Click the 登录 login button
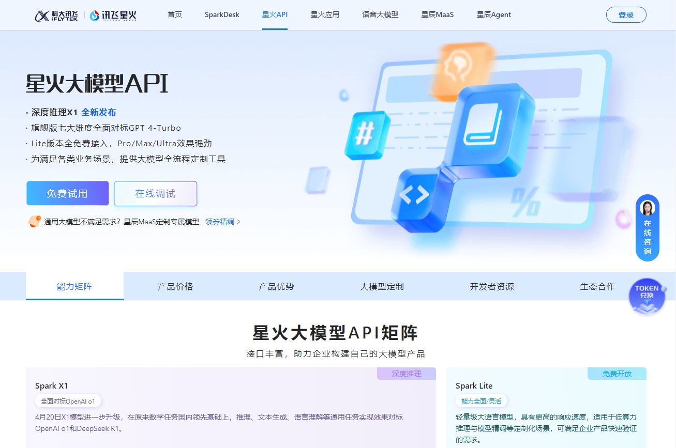Image resolution: width=676 pixels, height=448 pixels. point(626,15)
